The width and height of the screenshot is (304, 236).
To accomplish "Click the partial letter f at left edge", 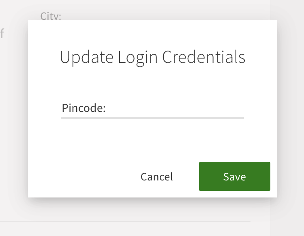I will click(x=2, y=33).
